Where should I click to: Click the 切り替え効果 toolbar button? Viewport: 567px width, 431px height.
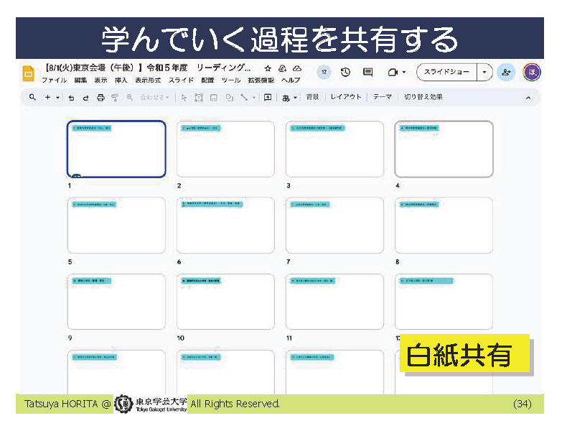423,97
